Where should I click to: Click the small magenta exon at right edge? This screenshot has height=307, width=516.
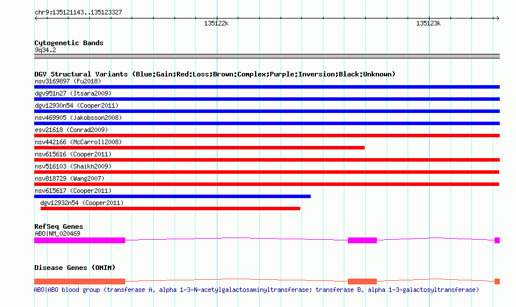pos(497,240)
